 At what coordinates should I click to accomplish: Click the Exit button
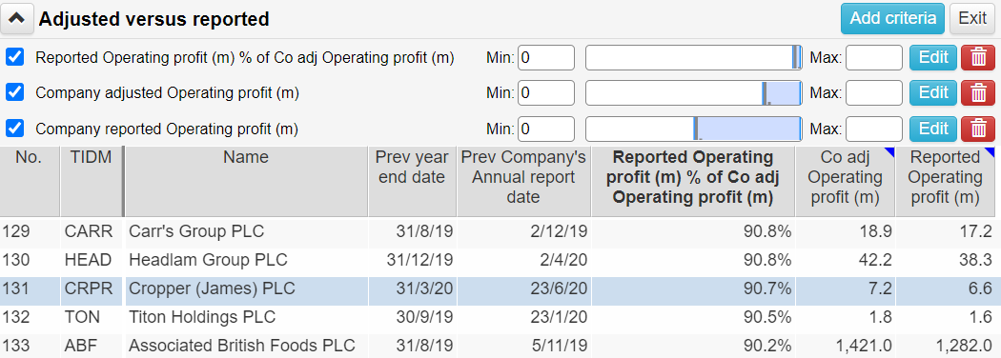[x=972, y=18]
